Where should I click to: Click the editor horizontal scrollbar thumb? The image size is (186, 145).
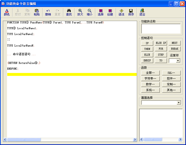coord(24,139)
